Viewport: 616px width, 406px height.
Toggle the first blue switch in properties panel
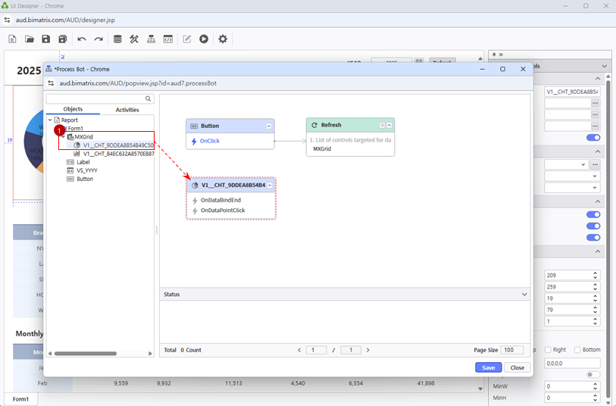click(593, 138)
